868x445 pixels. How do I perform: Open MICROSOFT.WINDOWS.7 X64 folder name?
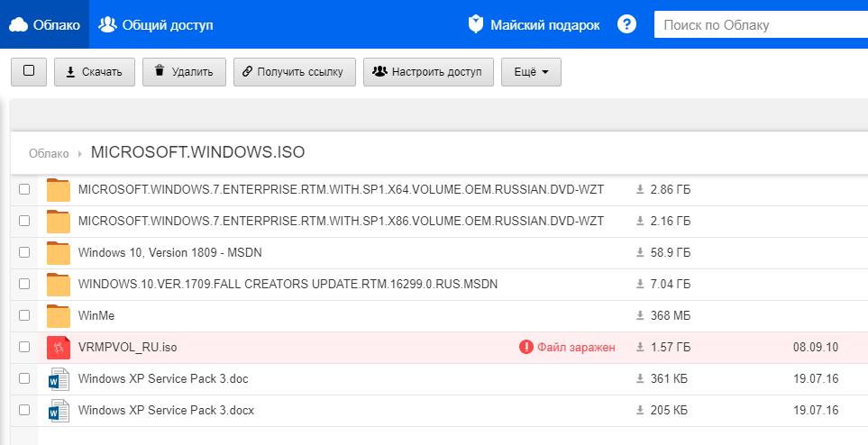click(x=341, y=189)
